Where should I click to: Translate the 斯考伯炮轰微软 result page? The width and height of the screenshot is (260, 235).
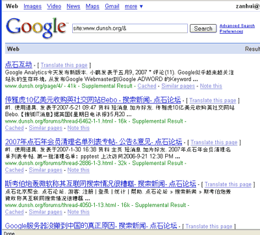pos(228,184)
